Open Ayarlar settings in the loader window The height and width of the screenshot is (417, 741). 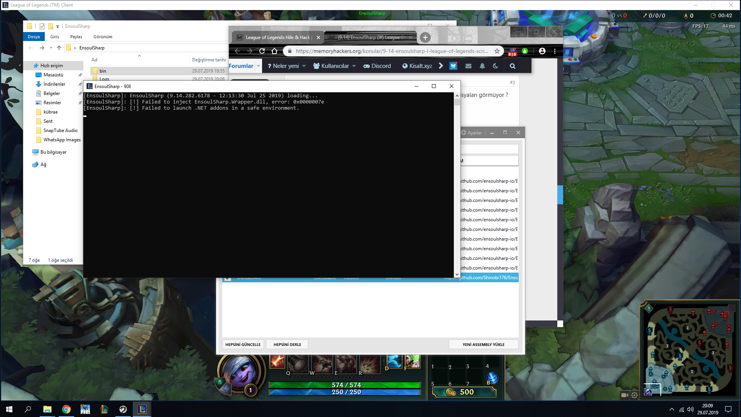click(x=471, y=133)
